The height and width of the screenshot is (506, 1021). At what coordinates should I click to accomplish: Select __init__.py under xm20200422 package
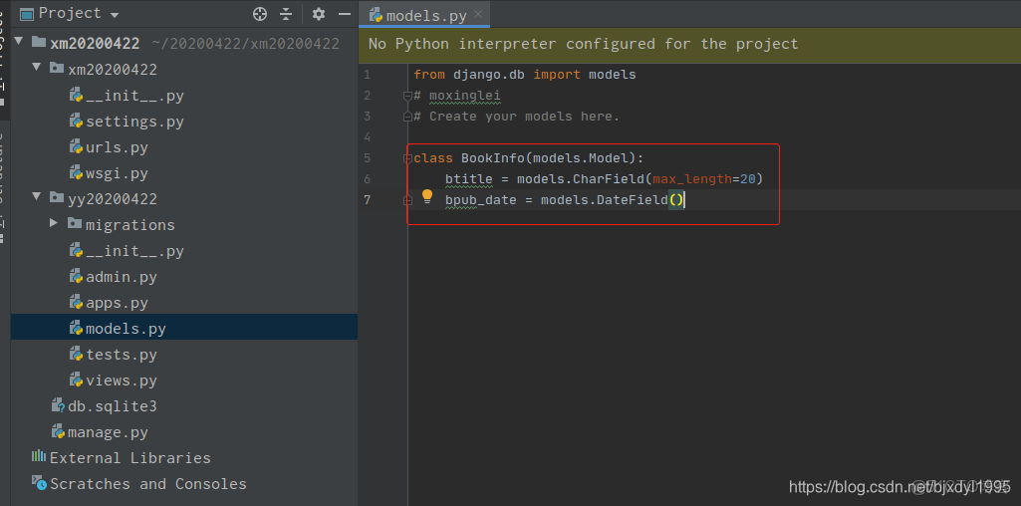coord(134,96)
